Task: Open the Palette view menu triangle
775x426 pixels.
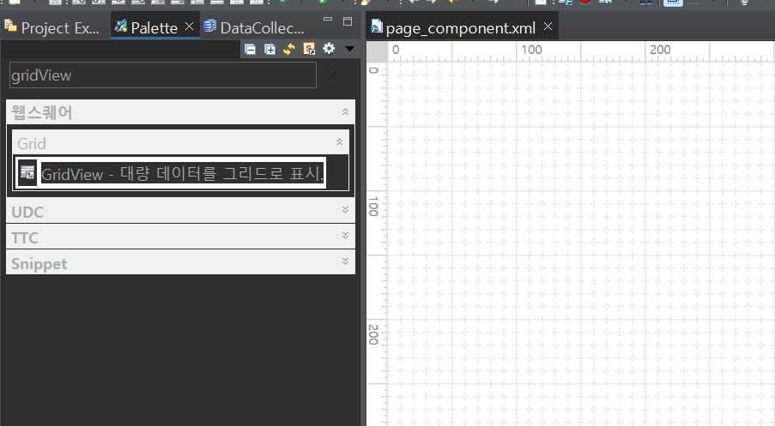Action: [349, 48]
